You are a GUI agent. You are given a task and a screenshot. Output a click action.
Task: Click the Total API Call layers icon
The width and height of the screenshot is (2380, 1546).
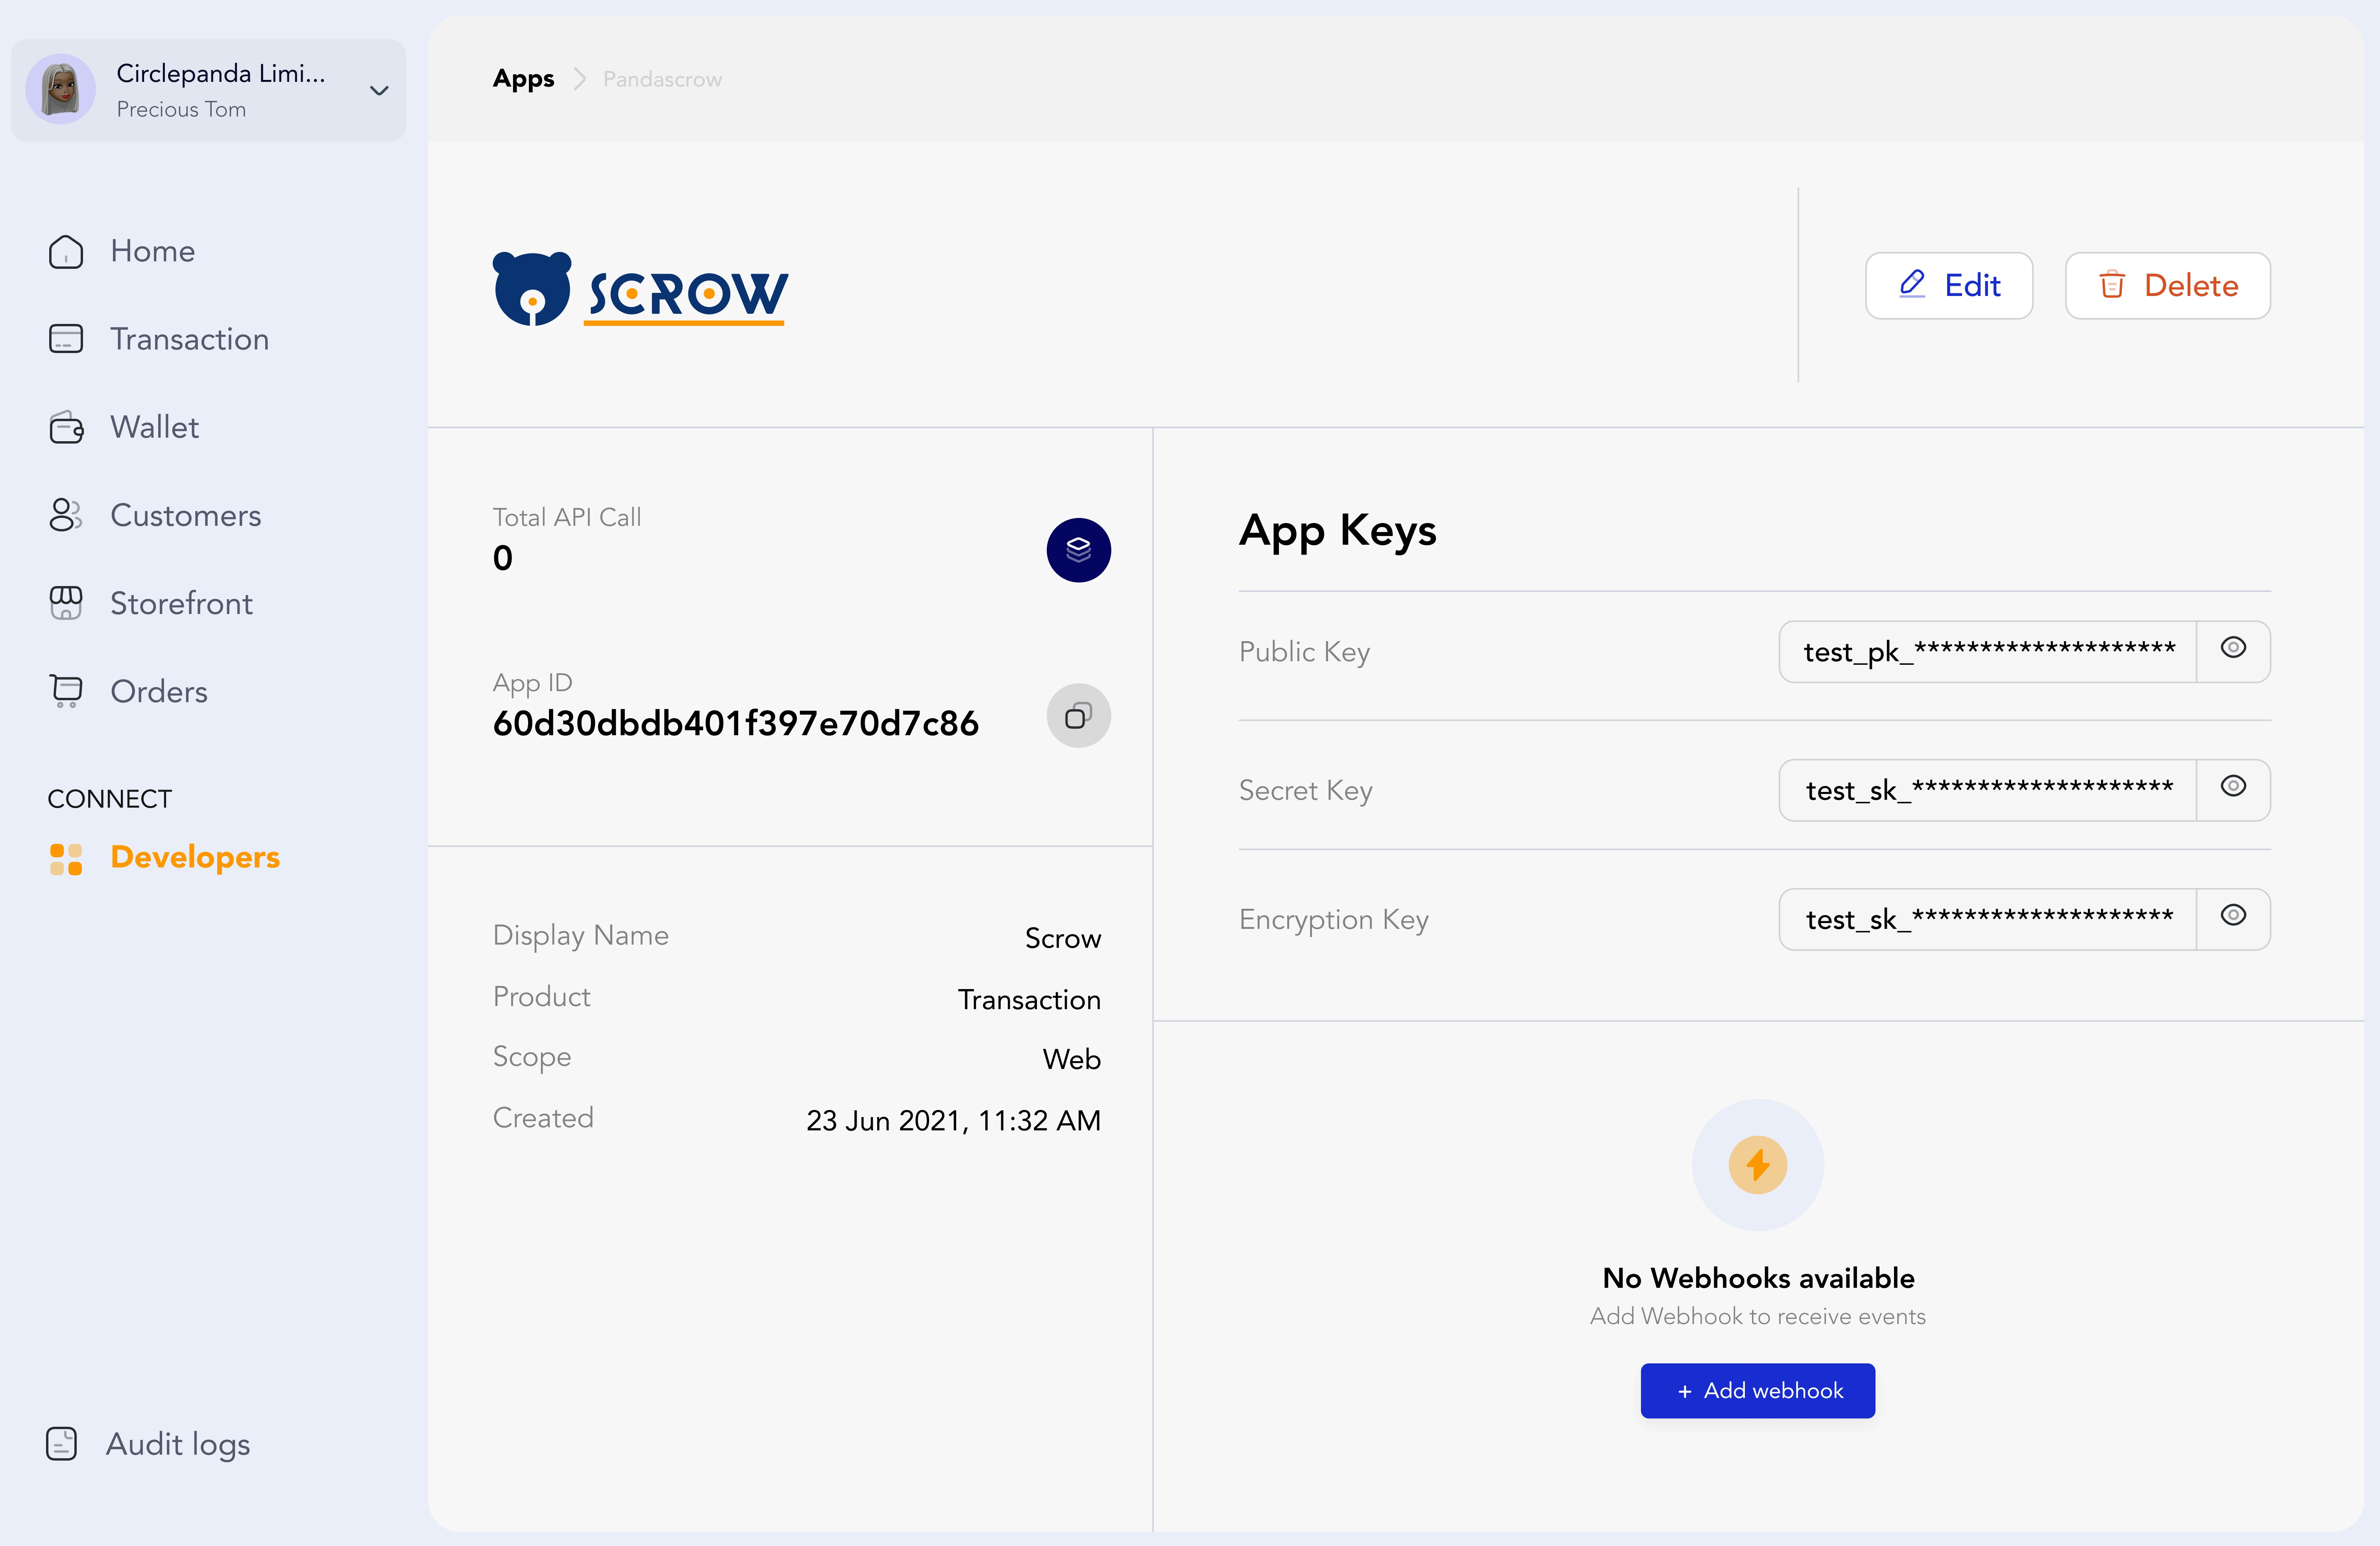tap(1078, 550)
